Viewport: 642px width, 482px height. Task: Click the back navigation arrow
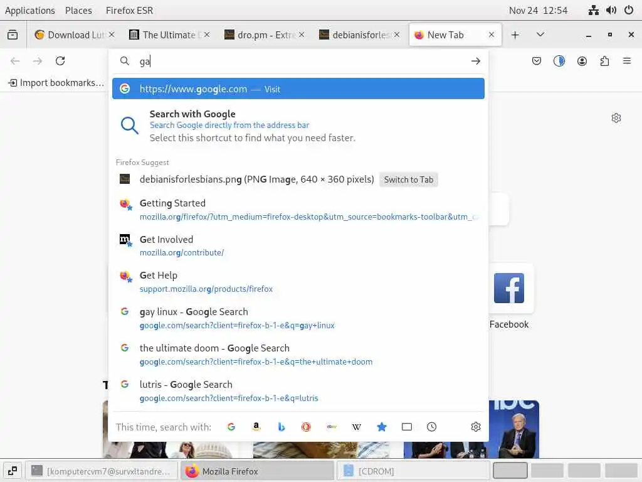(15, 61)
